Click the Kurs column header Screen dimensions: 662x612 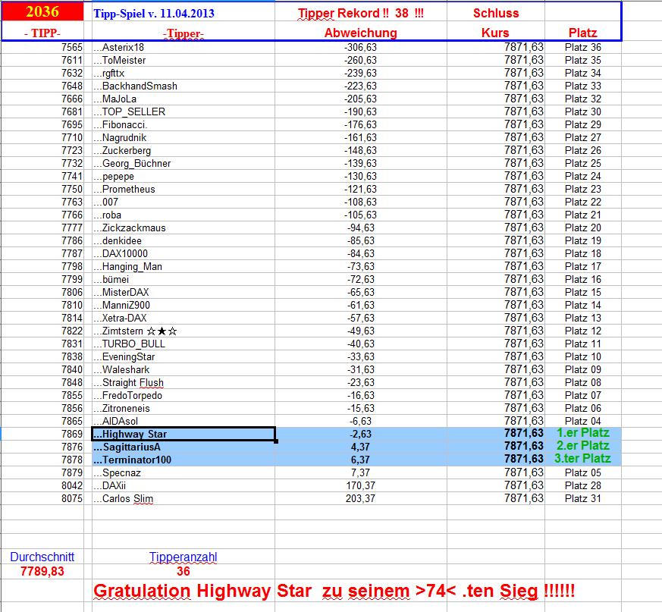point(495,33)
